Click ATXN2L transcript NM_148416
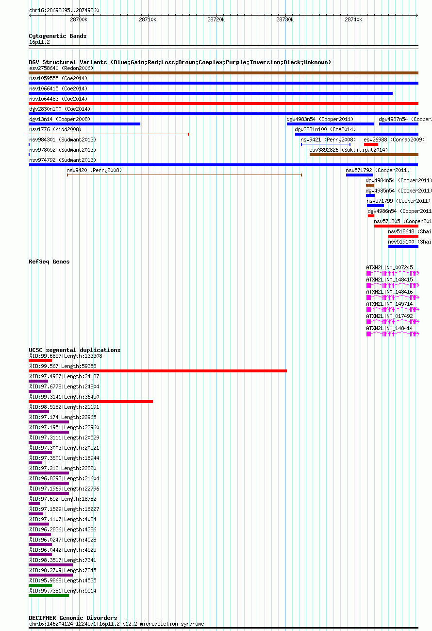 tap(392, 298)
